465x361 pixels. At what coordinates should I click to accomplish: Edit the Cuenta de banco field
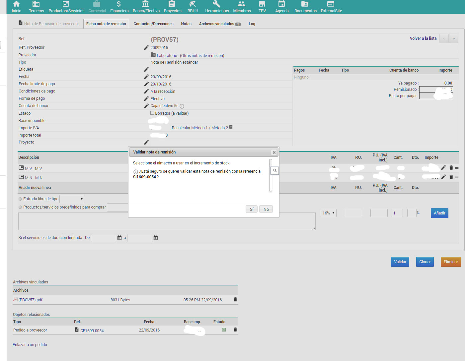pyautogui.click(x=146, y=106)
